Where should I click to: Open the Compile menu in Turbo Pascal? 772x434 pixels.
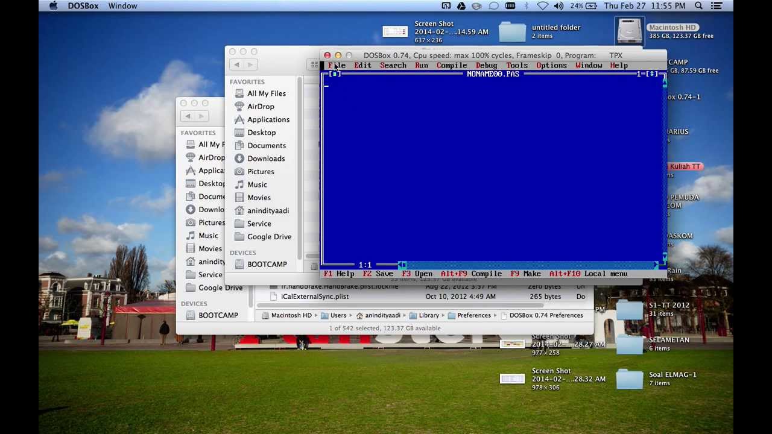(452, 65)
